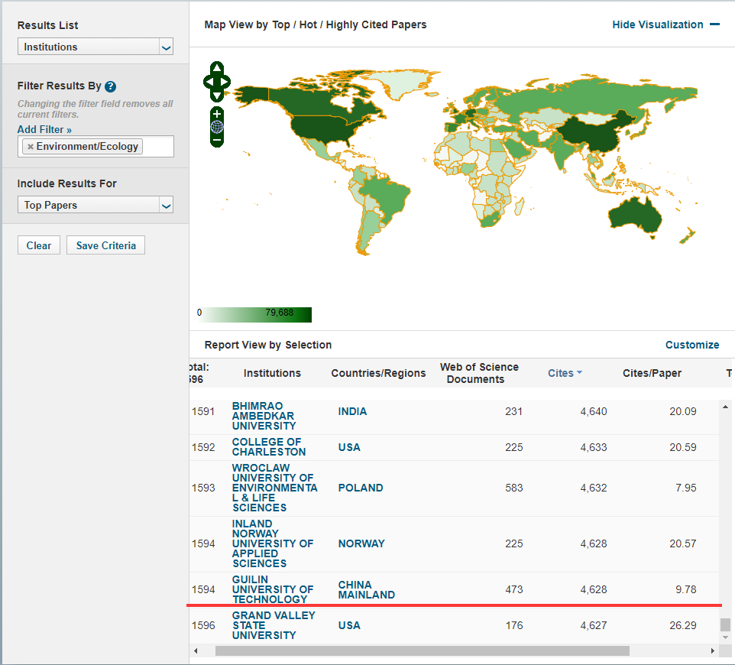Click the horizontal table scrollbar

(x=422, y=651)
